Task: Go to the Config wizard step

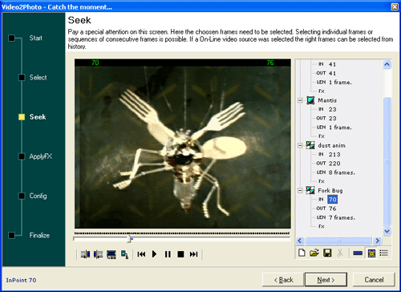Action: tap(38, 196)
